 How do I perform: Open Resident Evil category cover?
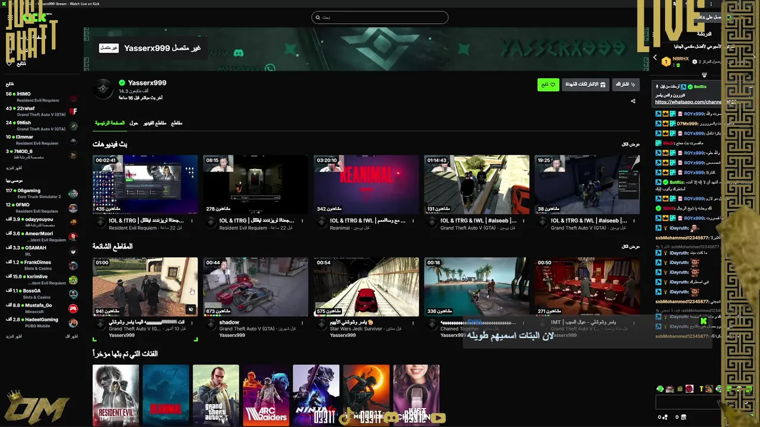pyautogui.click(x=116, y=395)
